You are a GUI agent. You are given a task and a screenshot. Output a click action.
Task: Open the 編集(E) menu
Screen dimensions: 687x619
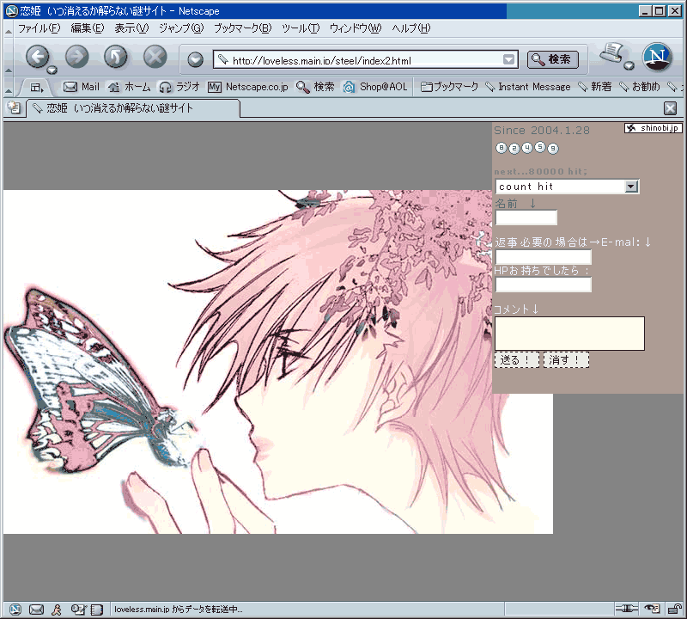pyautogui.click(x=88, y=28)
